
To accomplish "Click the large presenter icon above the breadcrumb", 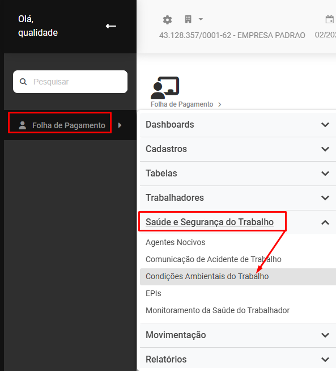I will [x=165, y=87].
